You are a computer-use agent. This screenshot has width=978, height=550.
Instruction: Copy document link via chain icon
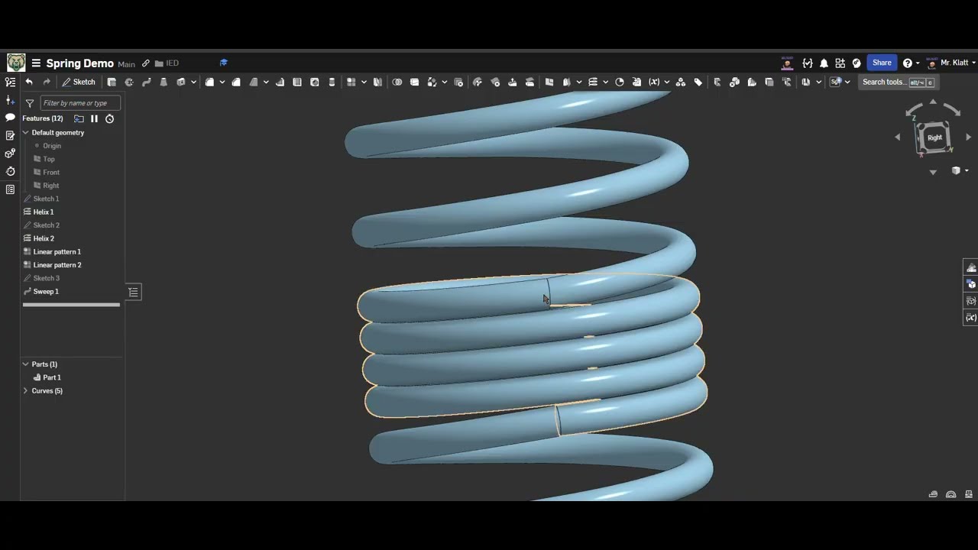pos(145,63)
